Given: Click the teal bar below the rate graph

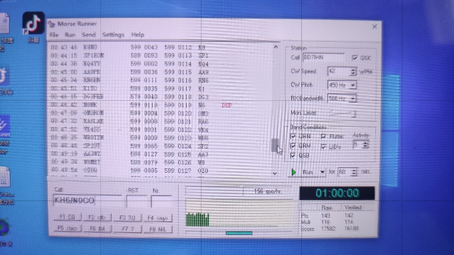Looking at the screenshot, I should tap(239, 233).
